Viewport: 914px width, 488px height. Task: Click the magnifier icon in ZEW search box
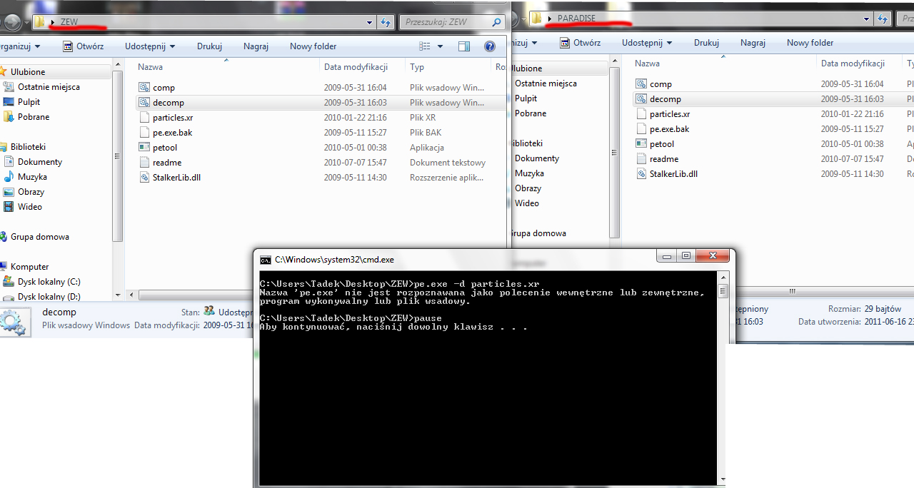coord(497,22)
